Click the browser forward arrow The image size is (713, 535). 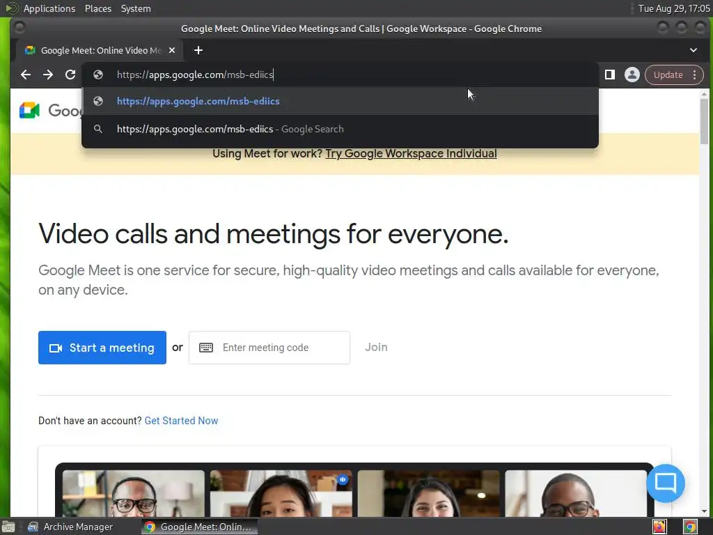click(48, 75)
